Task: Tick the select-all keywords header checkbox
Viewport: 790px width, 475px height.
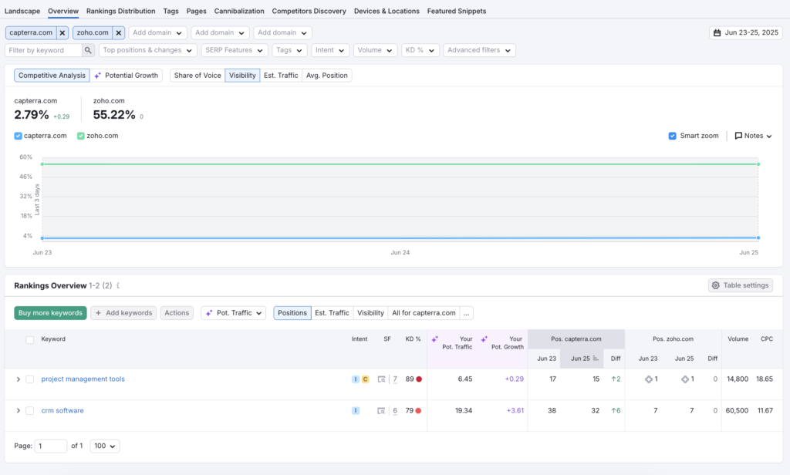Action: 30,340
